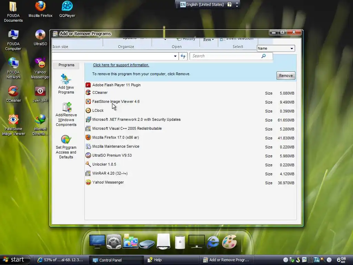The width and height of the screenshot is (353, 265).
Task: Click History in the ribbon Open group
Action: (186, 39)
